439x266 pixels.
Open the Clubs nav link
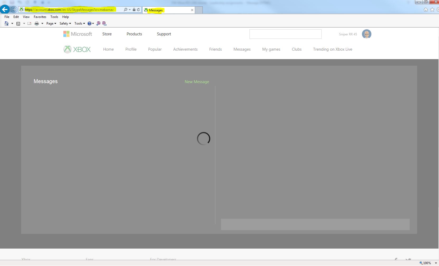[297, 49]
